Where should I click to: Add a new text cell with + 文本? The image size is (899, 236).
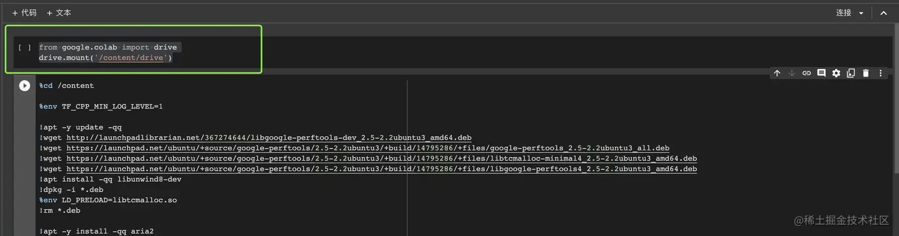tap(59, 12)
